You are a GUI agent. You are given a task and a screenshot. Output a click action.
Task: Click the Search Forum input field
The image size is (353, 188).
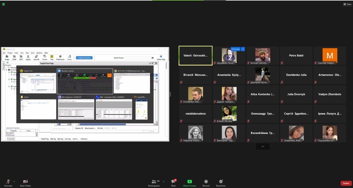point(138,58)
